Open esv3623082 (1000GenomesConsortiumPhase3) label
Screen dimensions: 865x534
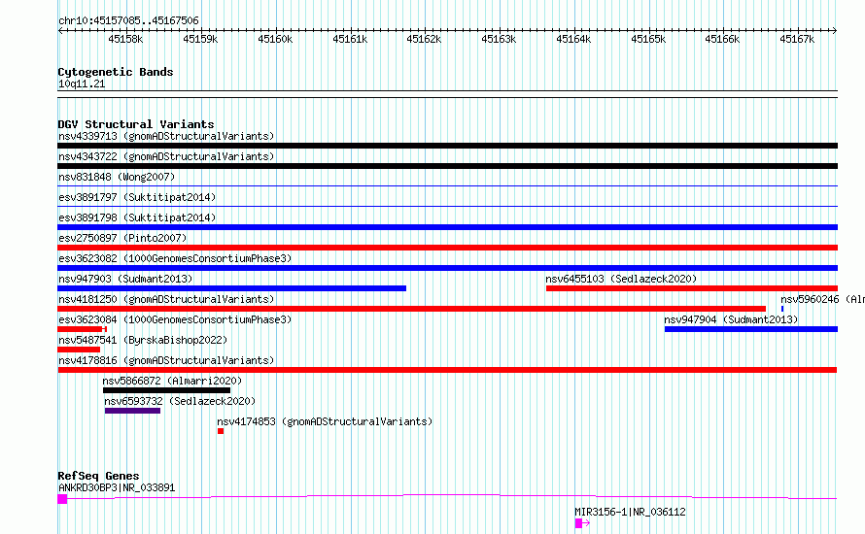point(175,258)
